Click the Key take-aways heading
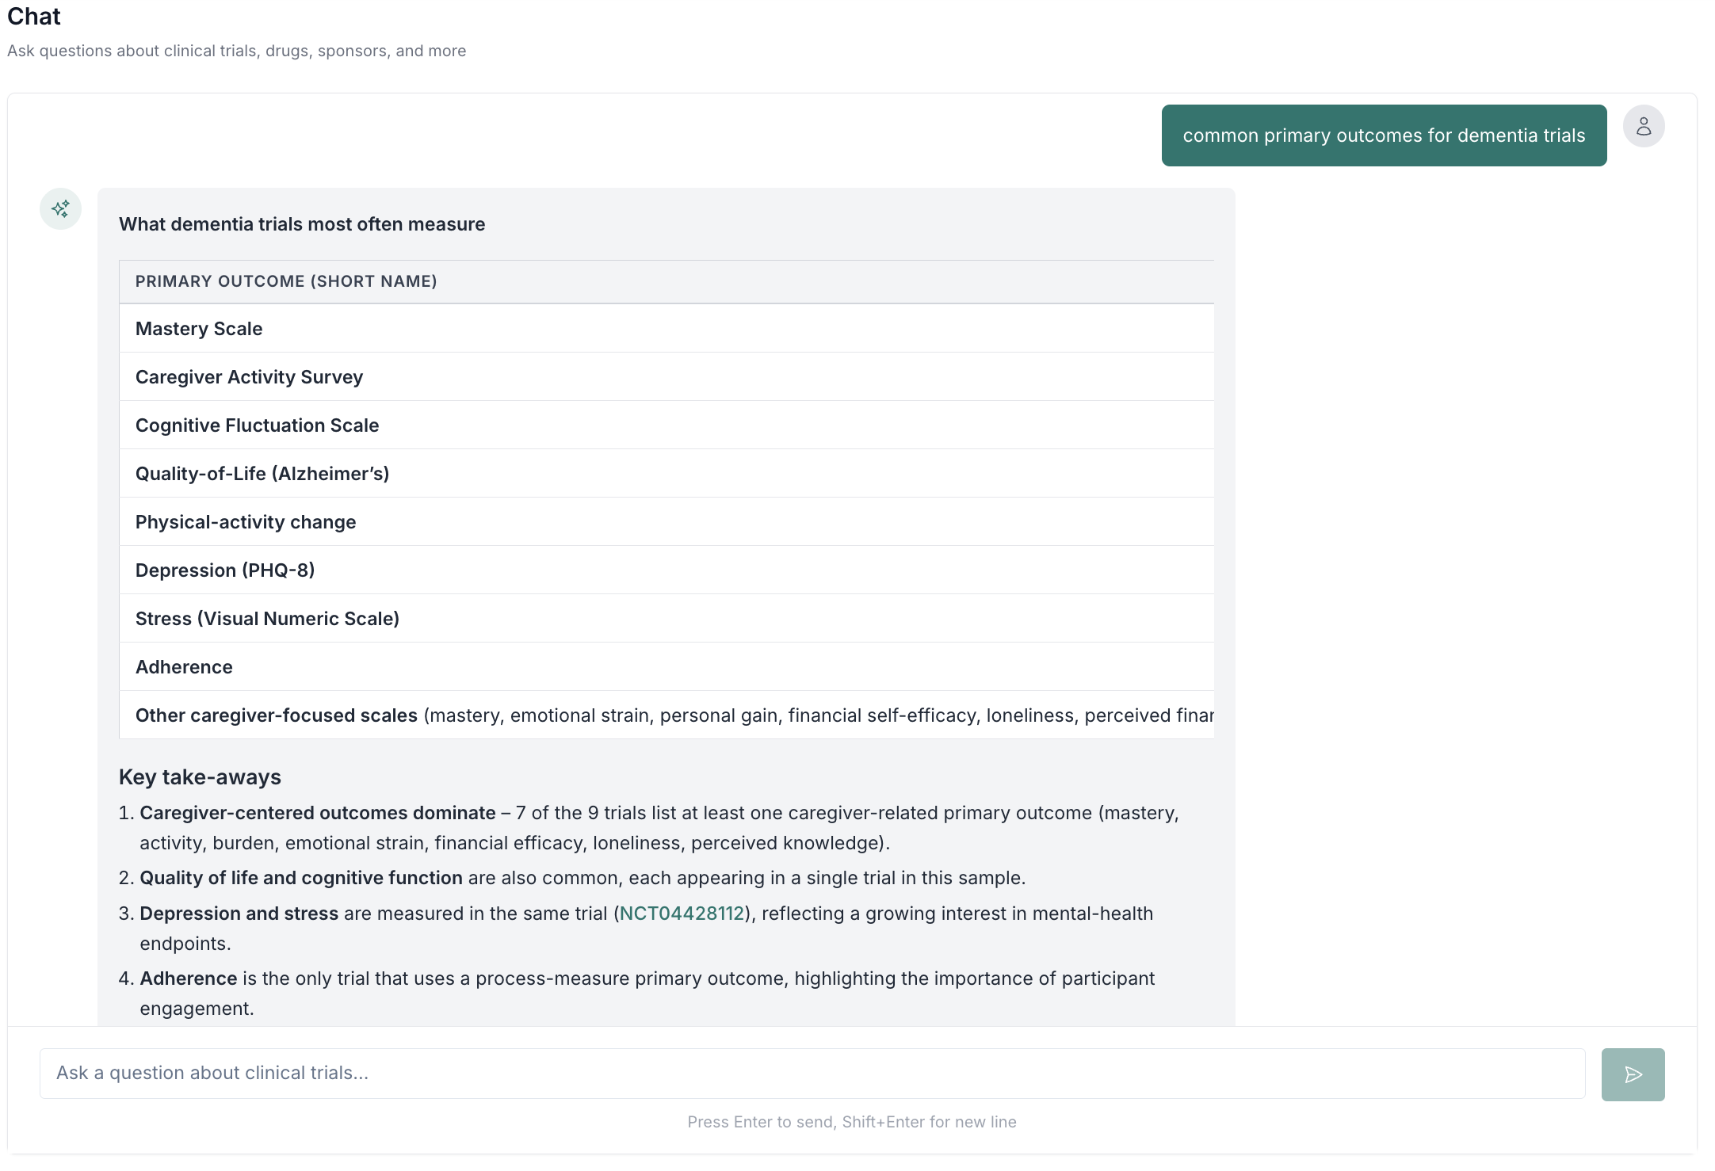 click(x=200, y=776)
